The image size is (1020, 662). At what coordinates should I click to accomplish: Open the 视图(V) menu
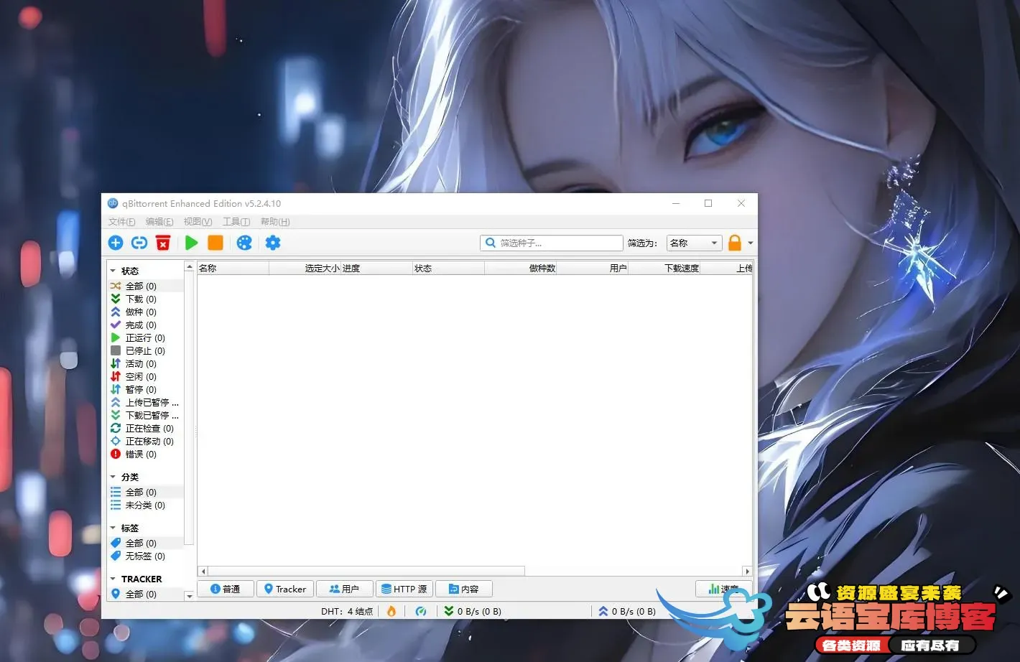pos(198,222)
